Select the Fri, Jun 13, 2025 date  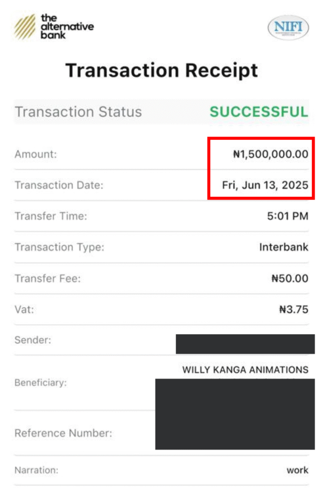pos(265,185)
